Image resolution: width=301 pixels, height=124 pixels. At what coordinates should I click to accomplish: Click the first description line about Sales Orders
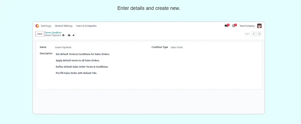[83, 54]
